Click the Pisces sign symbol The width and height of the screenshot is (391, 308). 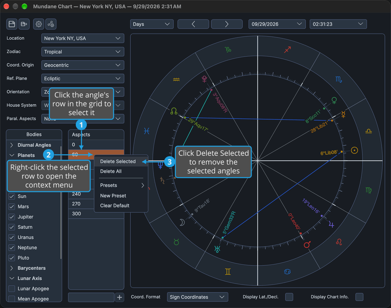tap(147, 131)
